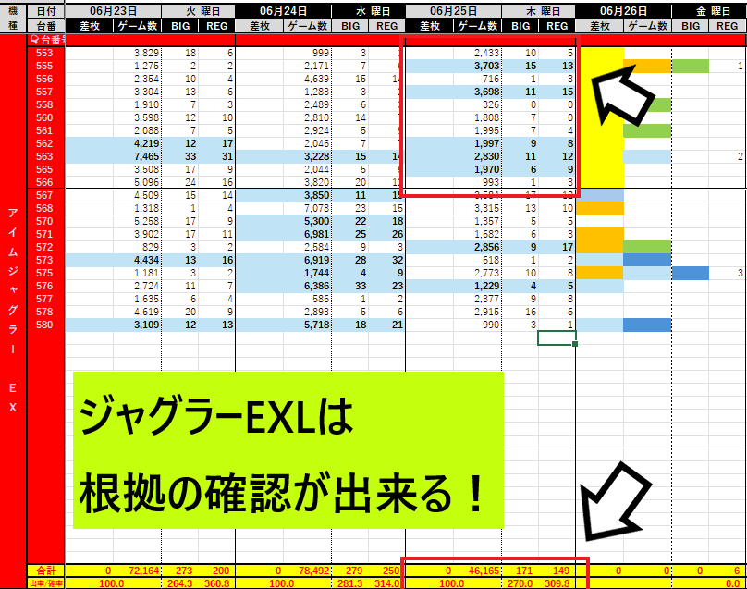Image resolution: width=747 pixels, height=589 pixels.
Task: Click game count cell 3,829 in row 553
Action: 137,53
